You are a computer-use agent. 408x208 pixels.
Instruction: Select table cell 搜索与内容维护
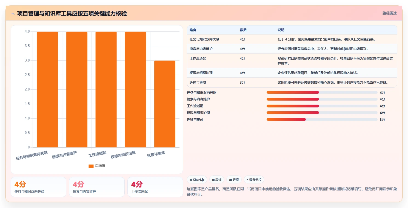click(201, 49)
